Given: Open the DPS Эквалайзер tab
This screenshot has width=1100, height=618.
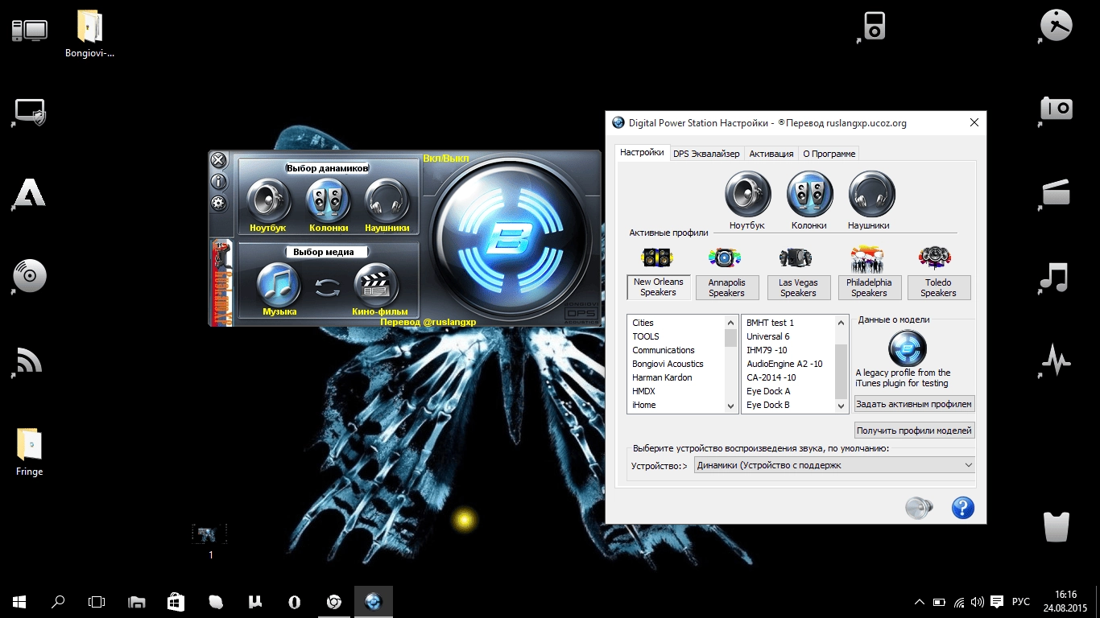Looking at the screenshot, I should tap(706, 154).
